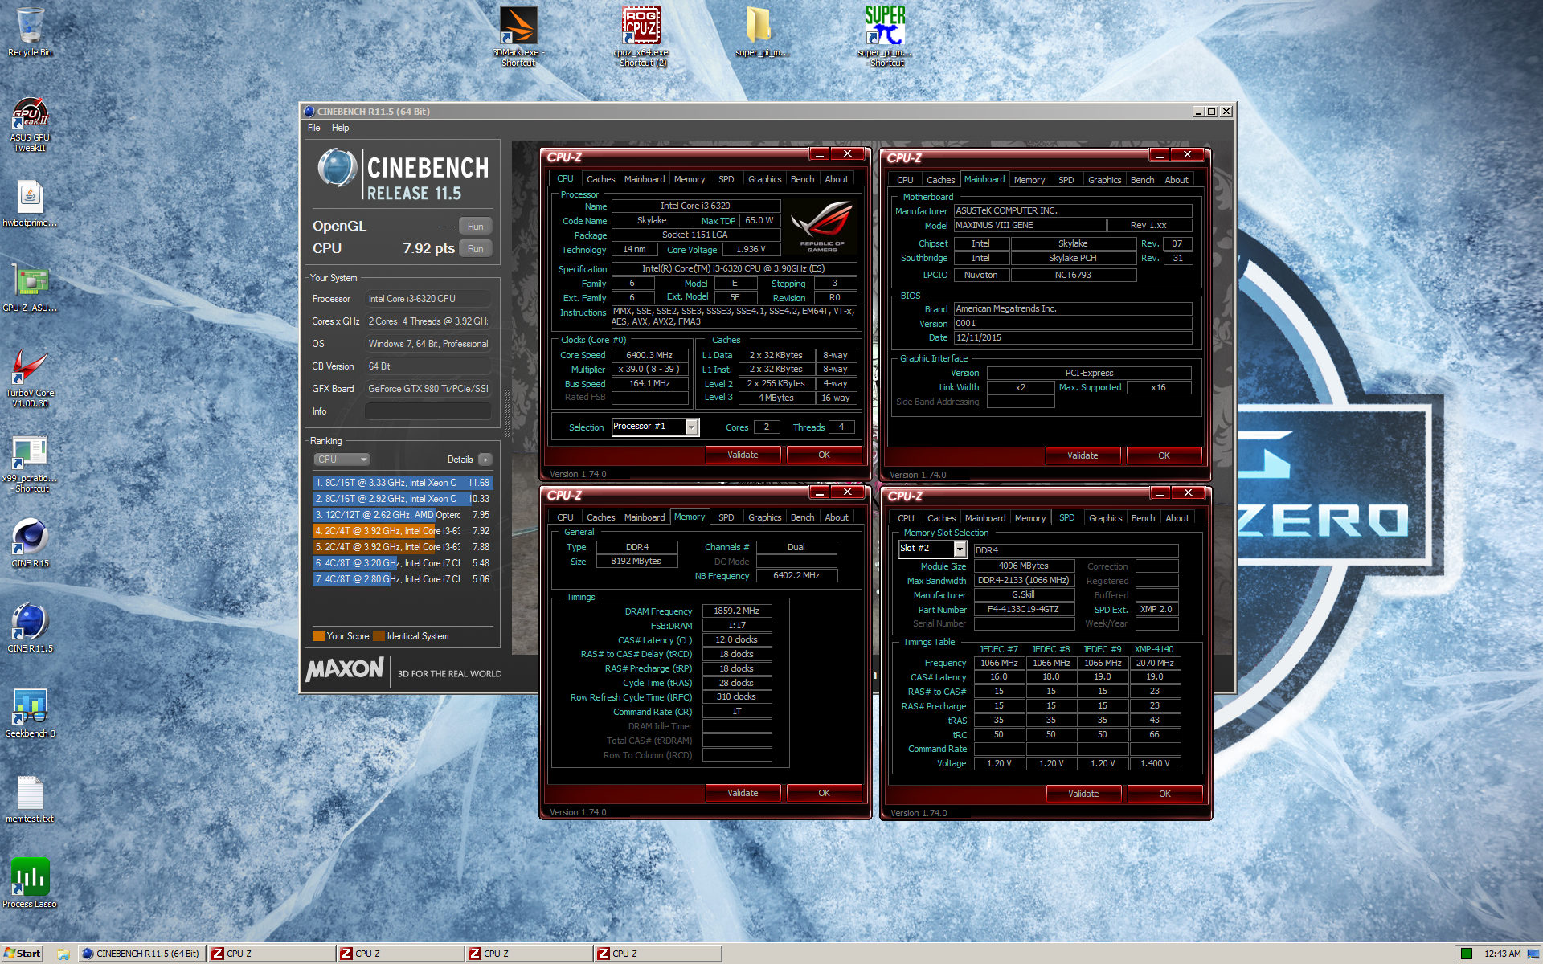Open Cinebench Help menu
The width and height of the screenshot is (1543, 964).
coord(340,128)
